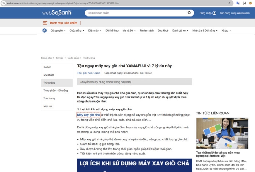Screen dimensions: 255x172
Task: Click the site info icon beside the URL
Action: click(x=3, y=3)
